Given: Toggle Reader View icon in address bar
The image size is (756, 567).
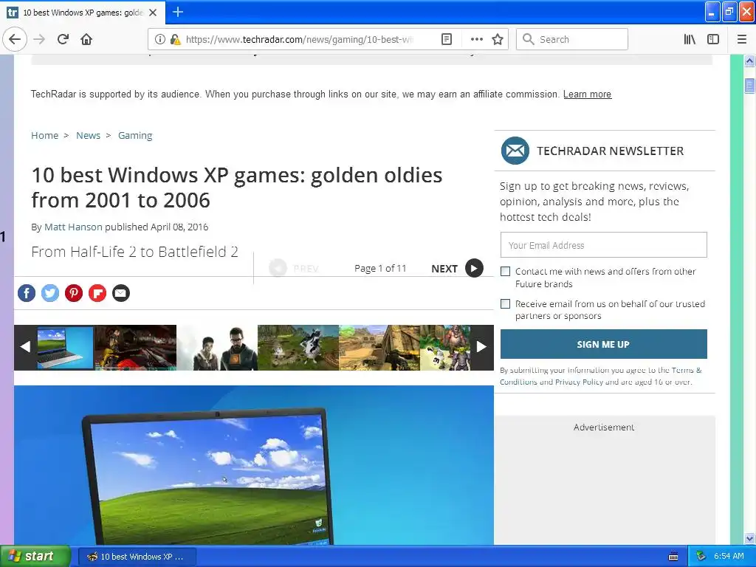Looking at the screenshot, I should coord(447,39).
